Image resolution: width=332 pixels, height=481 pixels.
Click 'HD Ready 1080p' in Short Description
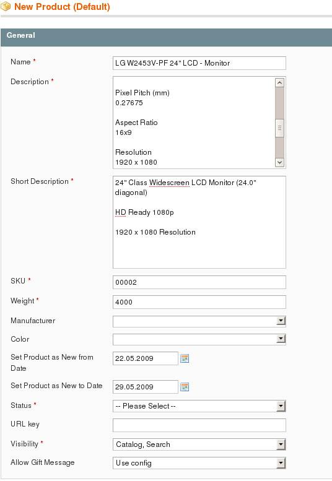pyautogui.click(x=144, y=212)
